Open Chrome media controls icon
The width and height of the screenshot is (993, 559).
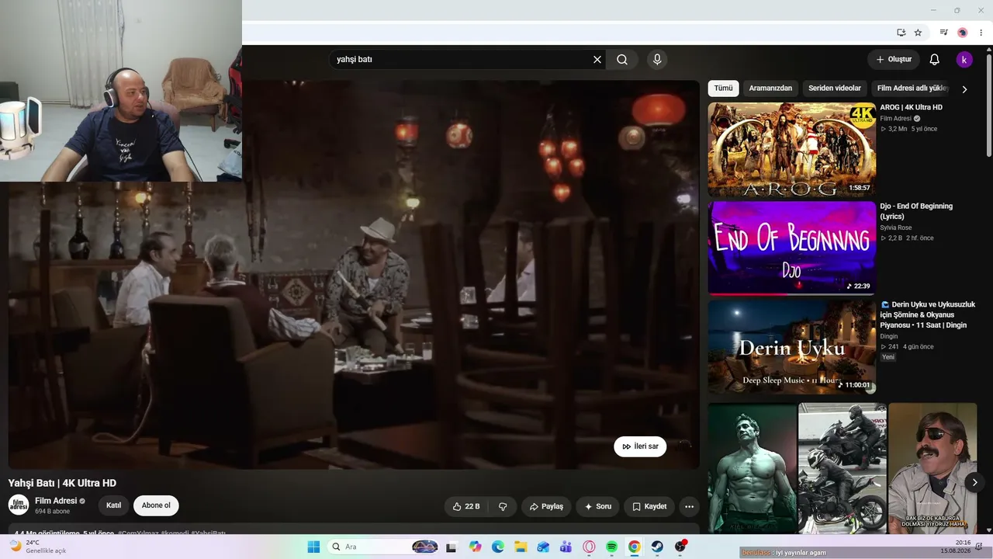(x=943, y=33)
